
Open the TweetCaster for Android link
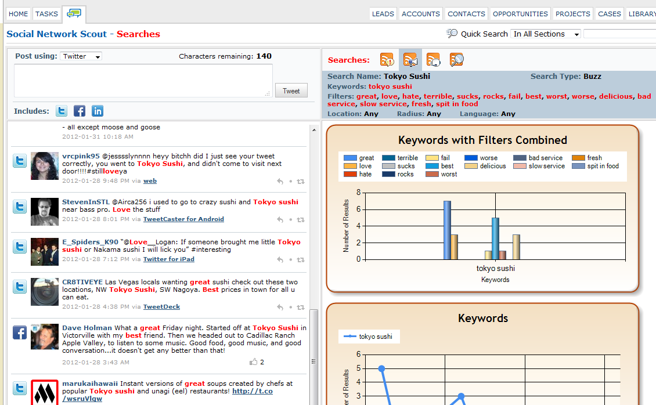183,219
